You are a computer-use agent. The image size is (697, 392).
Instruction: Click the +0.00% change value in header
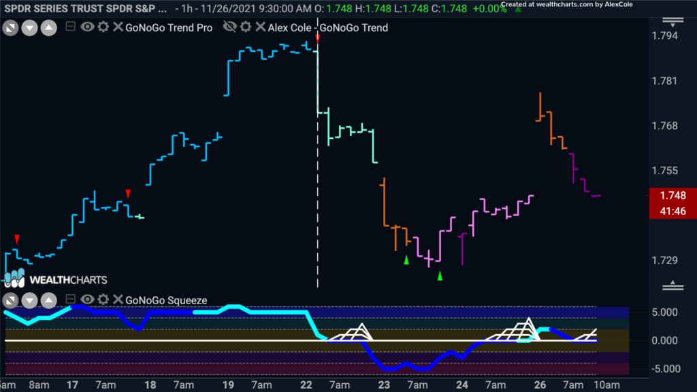click(489, 9)
